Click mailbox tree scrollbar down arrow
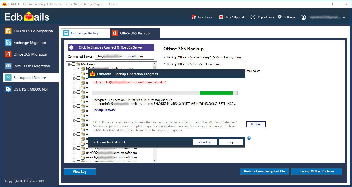Screen dimensions: 352x187 (154, 160)
